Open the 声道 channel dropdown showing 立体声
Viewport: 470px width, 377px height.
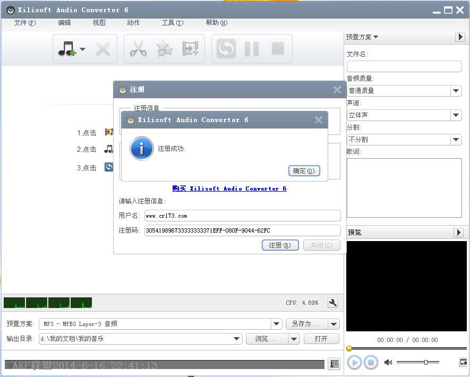point(456,115)
